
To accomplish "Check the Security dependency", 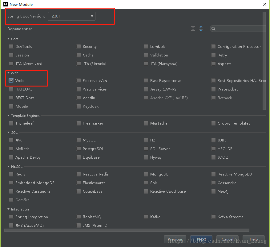I will pos(79,47).
